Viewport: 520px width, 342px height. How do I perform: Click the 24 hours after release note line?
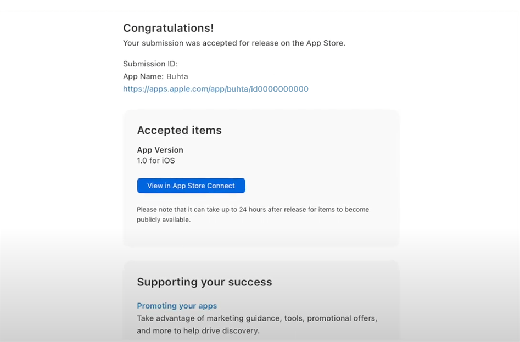253,210
